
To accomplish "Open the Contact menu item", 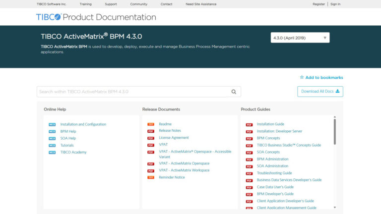I will [x=167, y=4].
